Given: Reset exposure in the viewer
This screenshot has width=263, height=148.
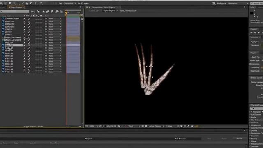Looking at the screenshot, I should pyautogui.click(x=192, y=126).
